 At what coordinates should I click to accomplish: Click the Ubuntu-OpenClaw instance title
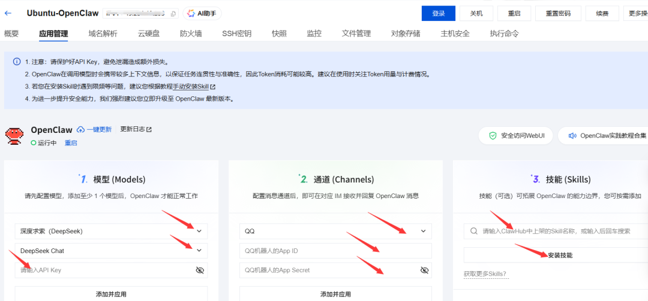(x=63, y=13)
